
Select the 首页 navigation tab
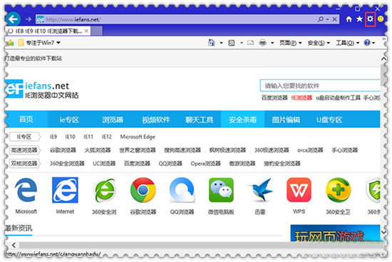[x=26, y=120]
